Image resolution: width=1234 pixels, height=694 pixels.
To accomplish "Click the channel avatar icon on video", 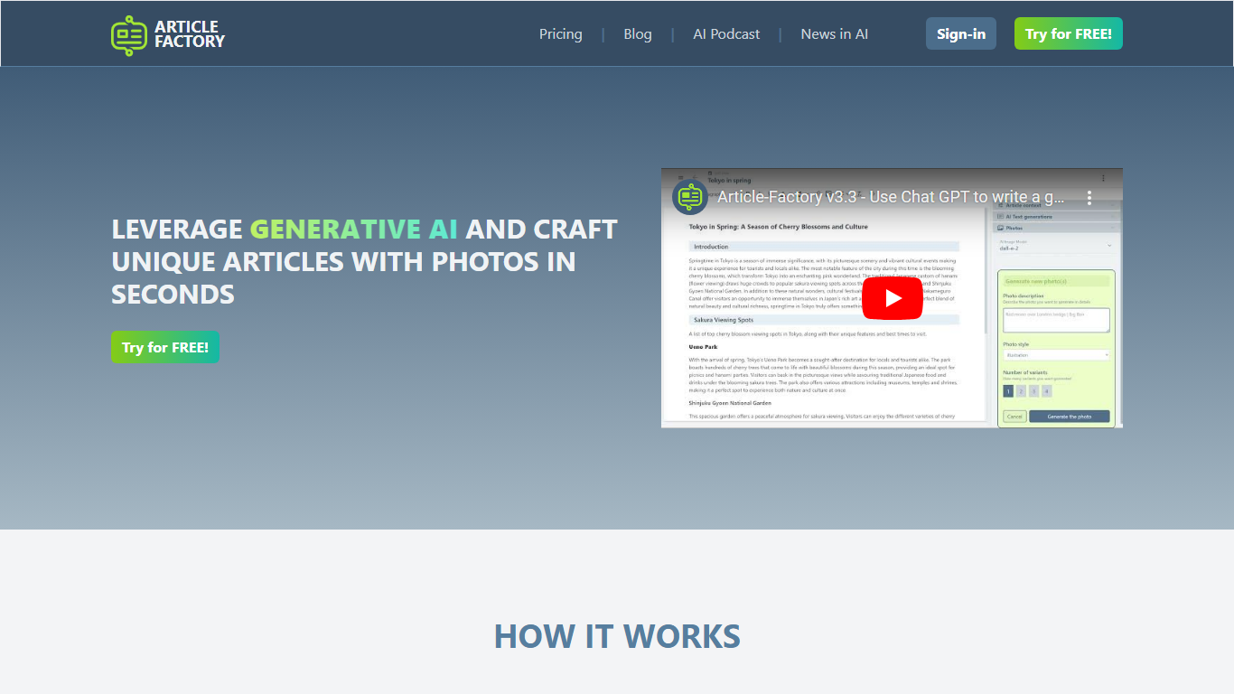I will tap(690, 197).
